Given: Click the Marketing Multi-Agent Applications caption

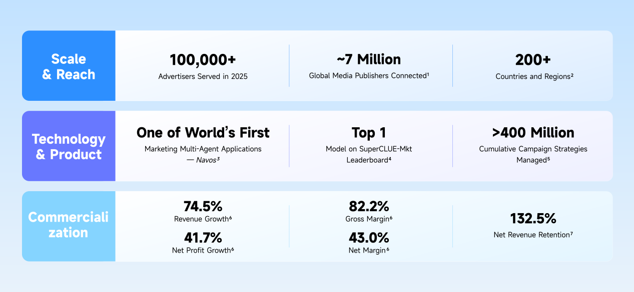Looking at the screenshot, I should click(x=203, y=149).
